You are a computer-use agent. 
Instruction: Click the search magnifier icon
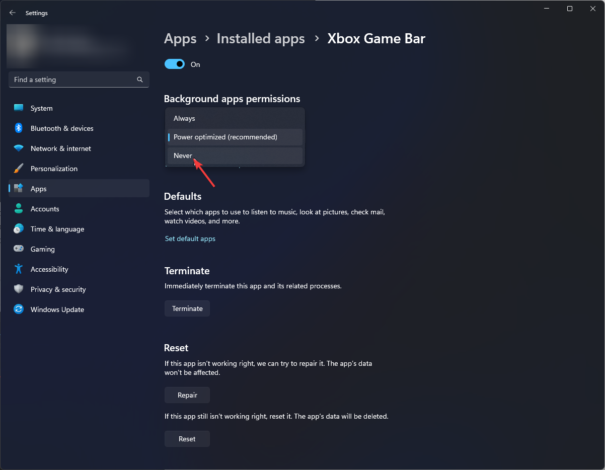point(140,80)
